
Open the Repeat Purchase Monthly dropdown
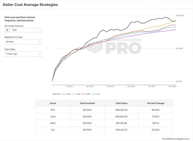pos(23,42)
